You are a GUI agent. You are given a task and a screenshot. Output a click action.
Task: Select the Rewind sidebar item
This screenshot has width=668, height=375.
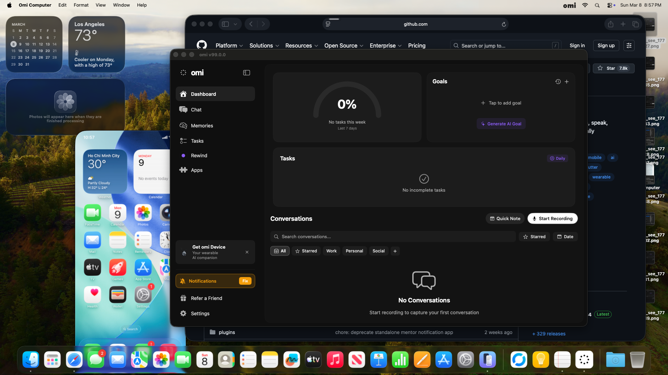pos(198,155)
